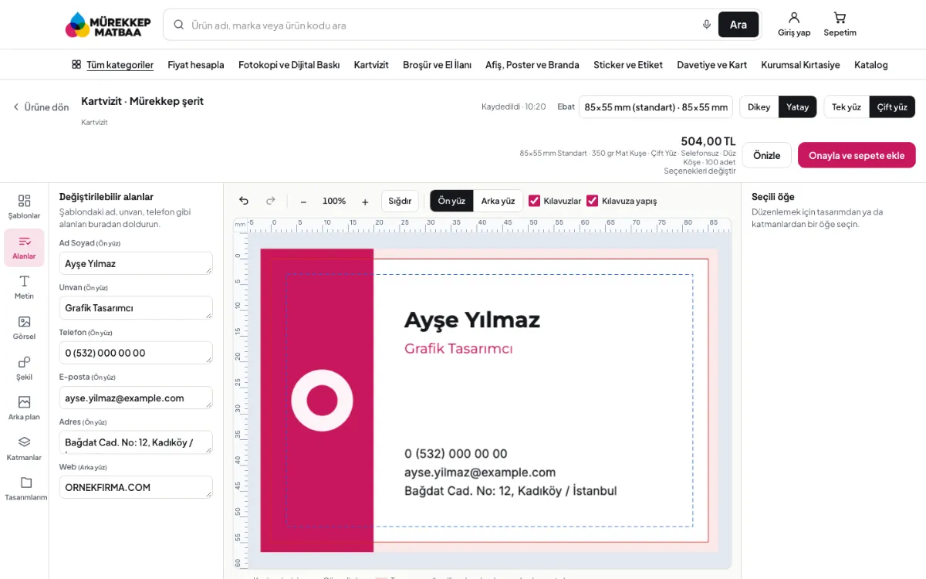Select Grafik Tasarımcı text on card
926x579 pixels.
(458, 348)
